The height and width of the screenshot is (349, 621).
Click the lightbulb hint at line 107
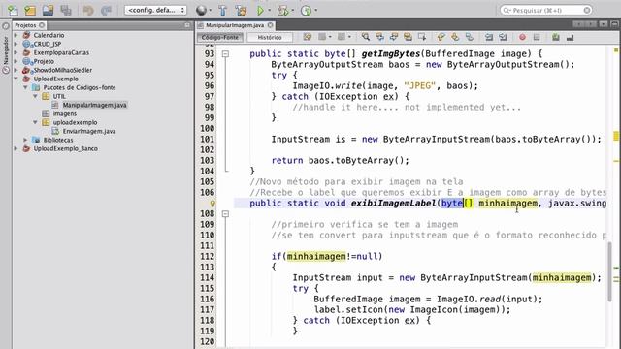212,204
